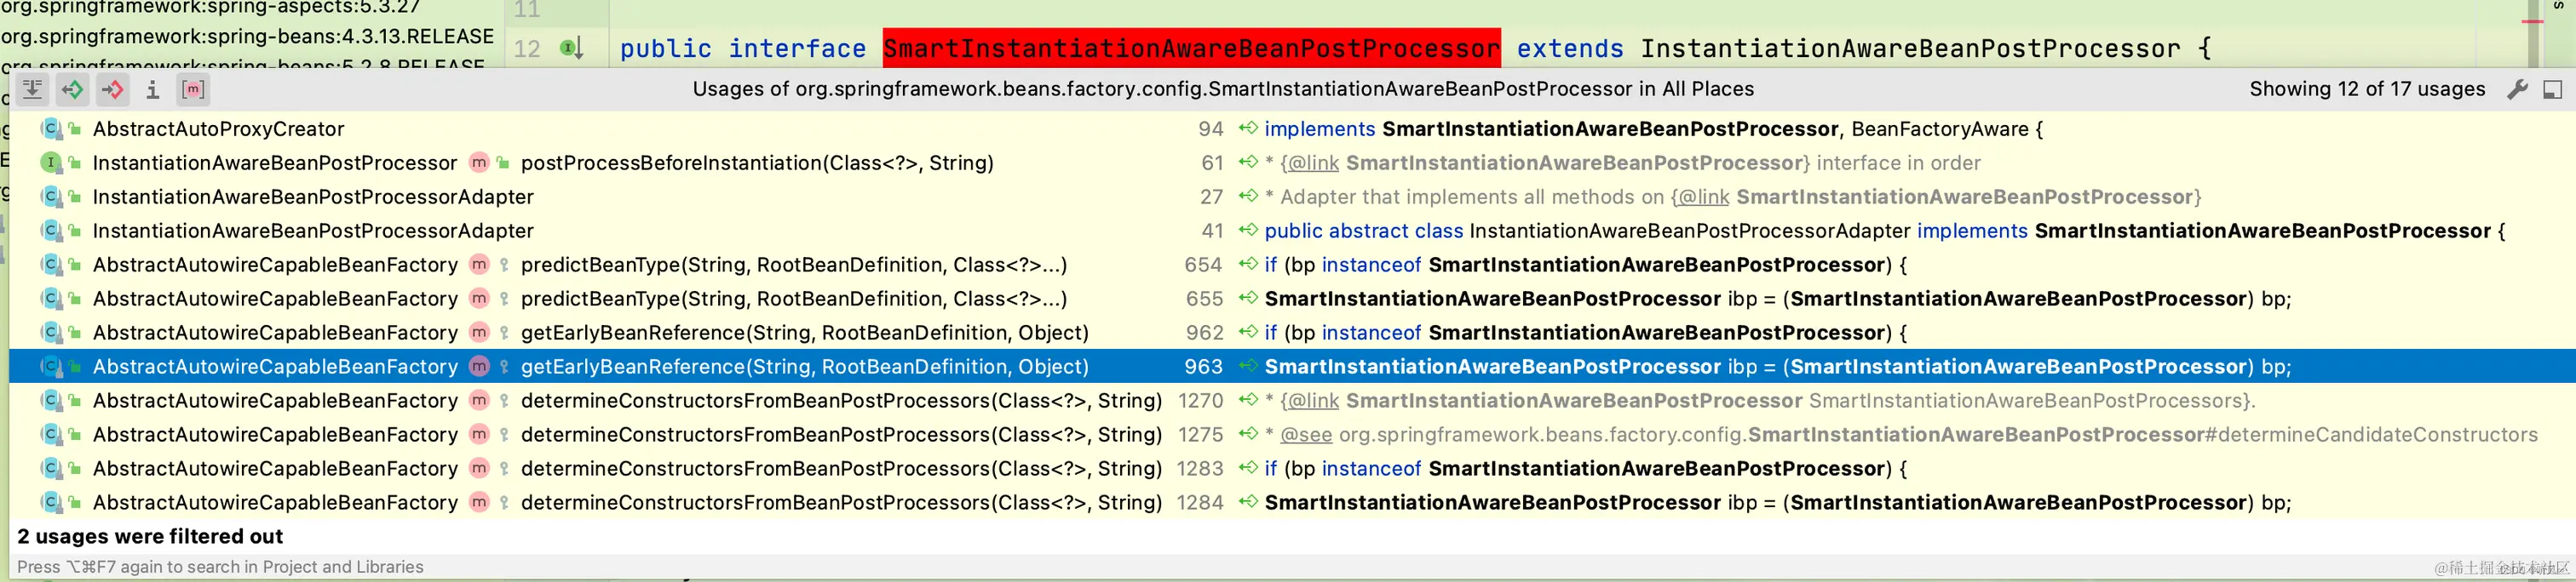The image size is (2576, 582).
Task: Click usage arrow icon next to line 27
Action: (1248, 196)
